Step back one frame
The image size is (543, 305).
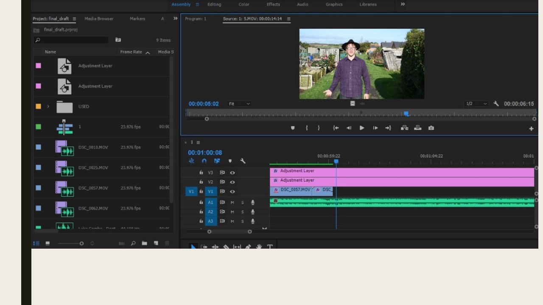tap(349, 128)
